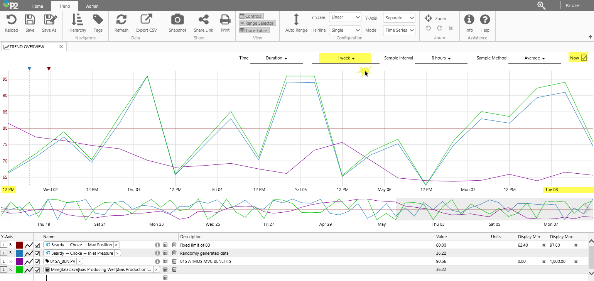Uncheck visibility for 015A_BEN.PV trace
Image resolution: width=594 pixels, height=281 pixels.
coord(37,262)
